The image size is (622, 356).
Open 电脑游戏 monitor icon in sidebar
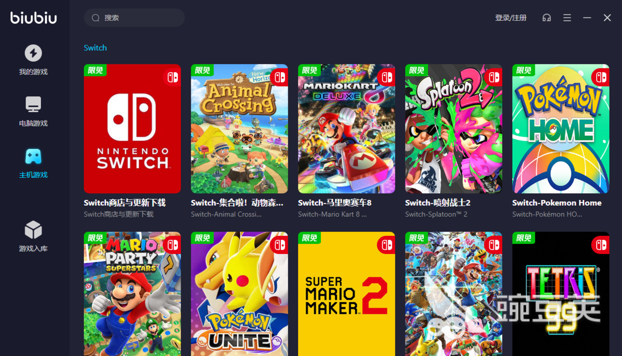[33, 104]
